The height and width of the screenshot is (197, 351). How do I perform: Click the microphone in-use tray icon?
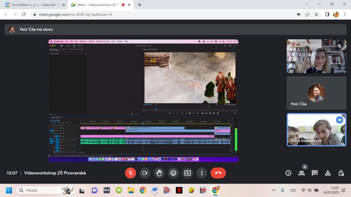click(x=283, y=190)
